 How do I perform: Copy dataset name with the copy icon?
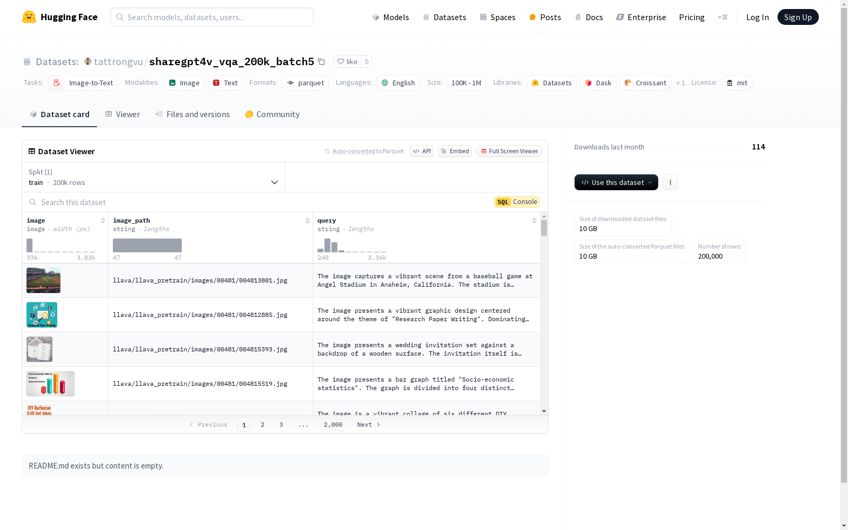[x=321, y=61]
